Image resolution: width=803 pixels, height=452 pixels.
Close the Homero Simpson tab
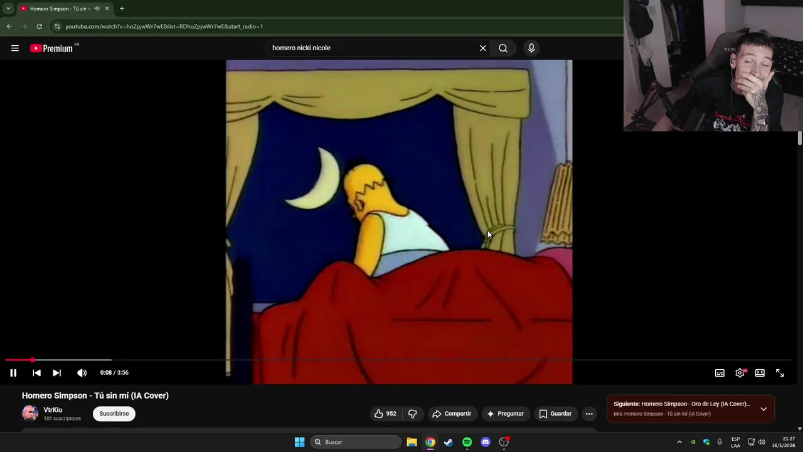(107, 9)
